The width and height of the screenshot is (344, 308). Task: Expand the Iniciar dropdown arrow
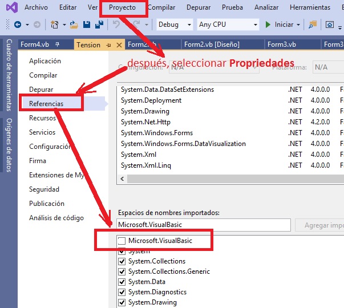tap(298, 25)
